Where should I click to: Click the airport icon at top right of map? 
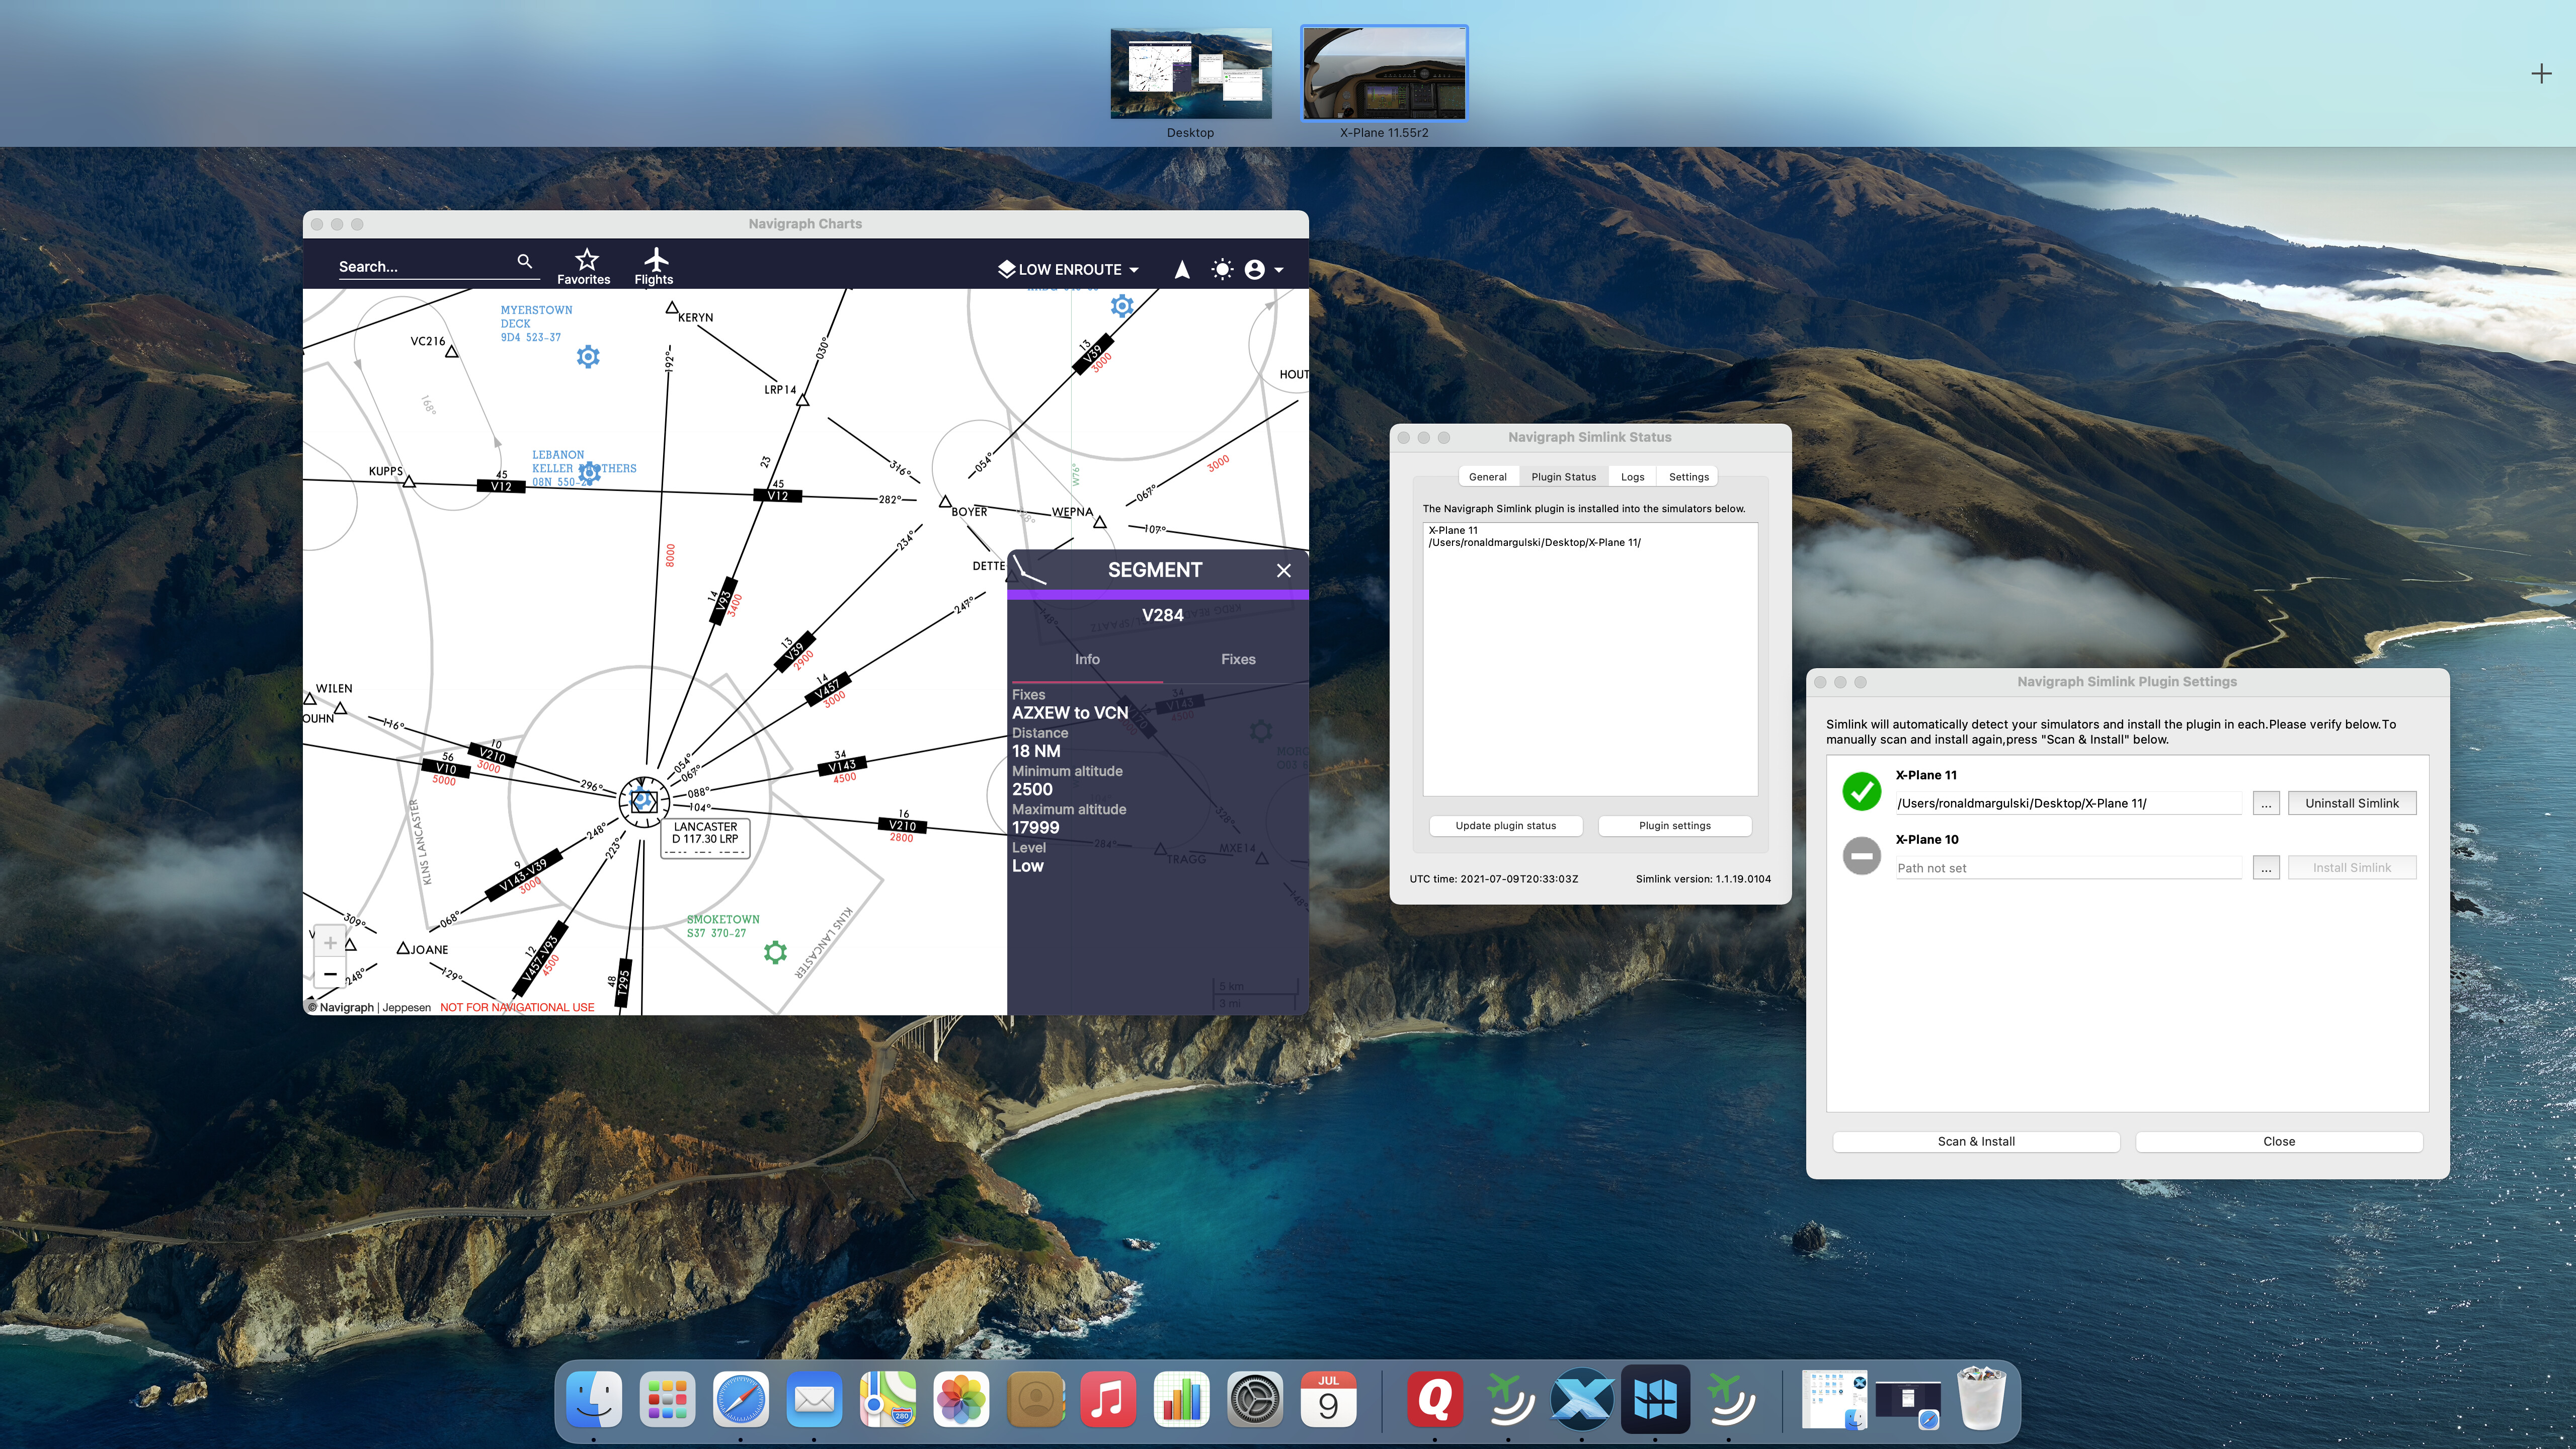click(1122, 306)
